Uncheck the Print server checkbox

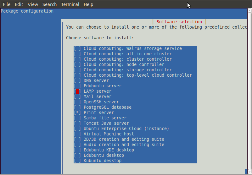tap(77, 112)
